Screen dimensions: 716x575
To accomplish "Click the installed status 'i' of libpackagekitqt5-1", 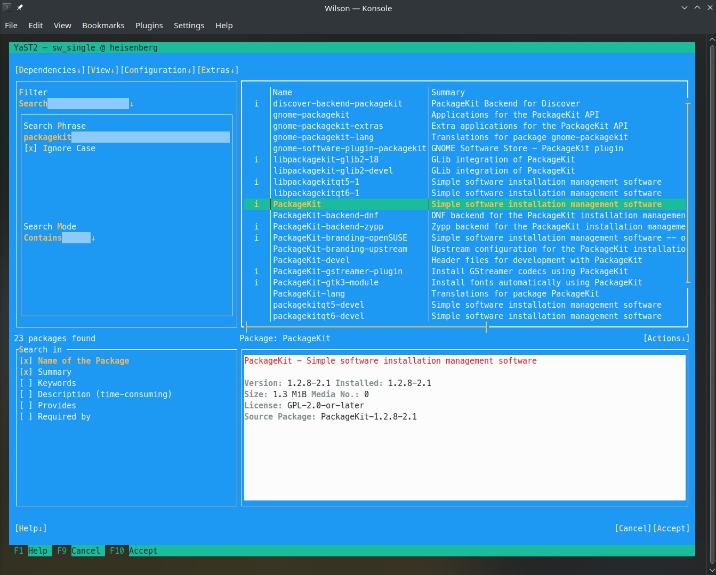I will (x=256, y=182).
